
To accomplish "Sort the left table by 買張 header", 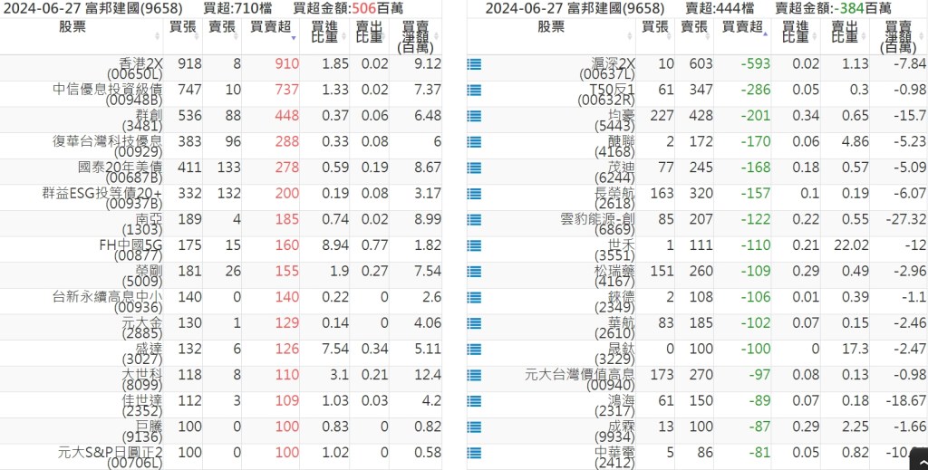I will (183, 27).
